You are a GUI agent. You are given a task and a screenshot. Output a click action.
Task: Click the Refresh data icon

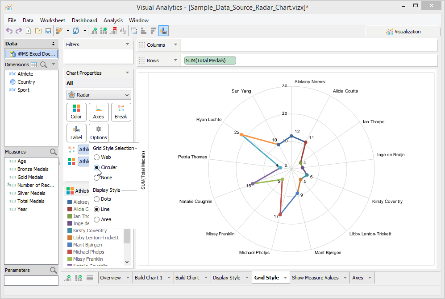(76, 31)
